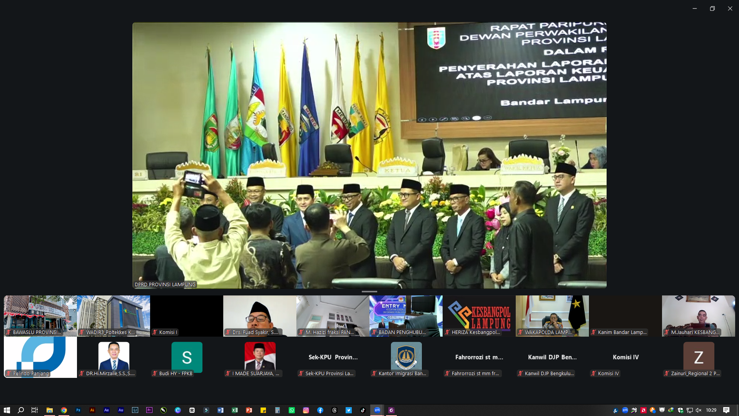Switch to Google Chrome in the taskbar
The height and width of the screenshot is (416, 739).
click(x=64, y=410)
